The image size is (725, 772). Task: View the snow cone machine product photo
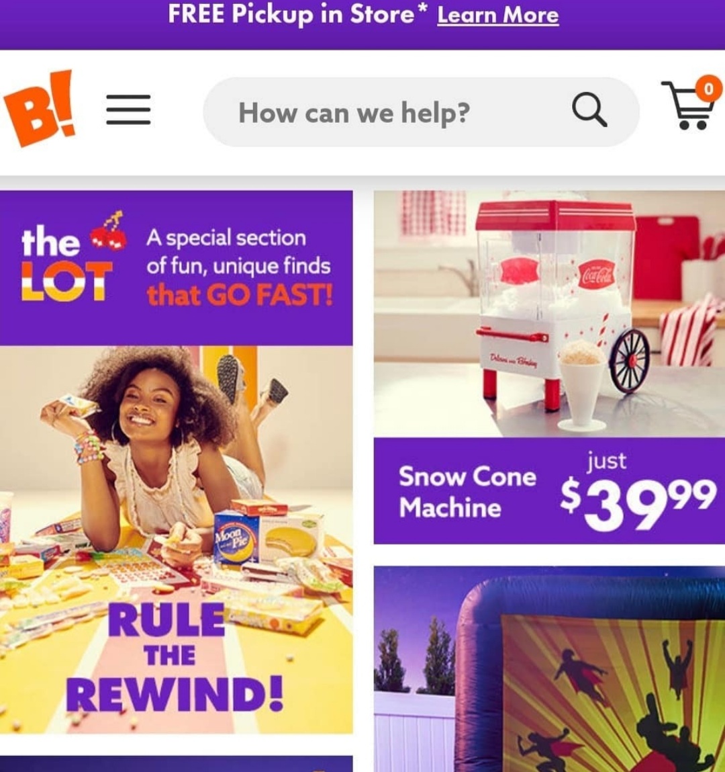coord(549,314)
